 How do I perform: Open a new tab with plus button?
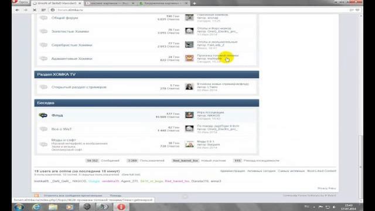(195, 4)
